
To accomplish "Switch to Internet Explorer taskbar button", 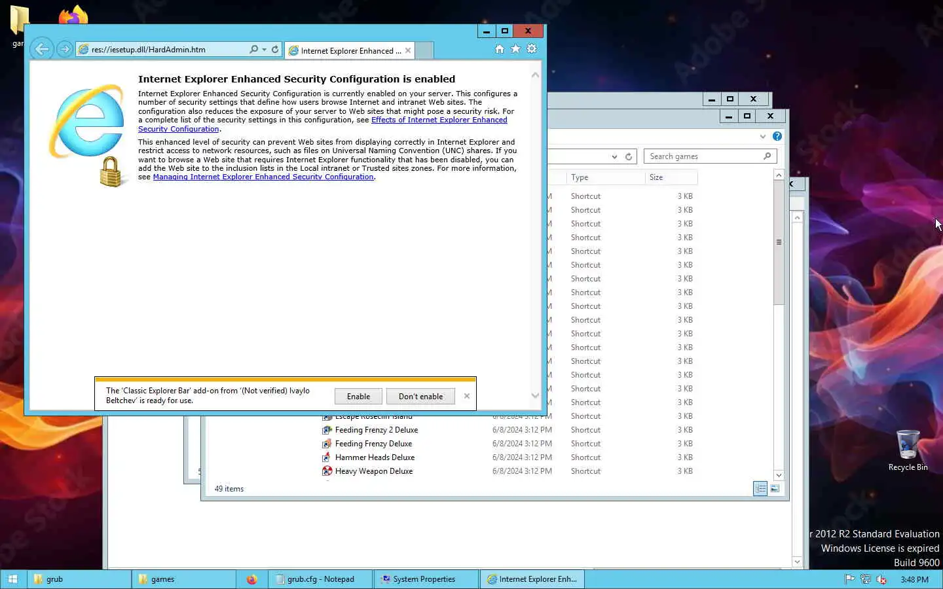I will (x=532, y=579).
